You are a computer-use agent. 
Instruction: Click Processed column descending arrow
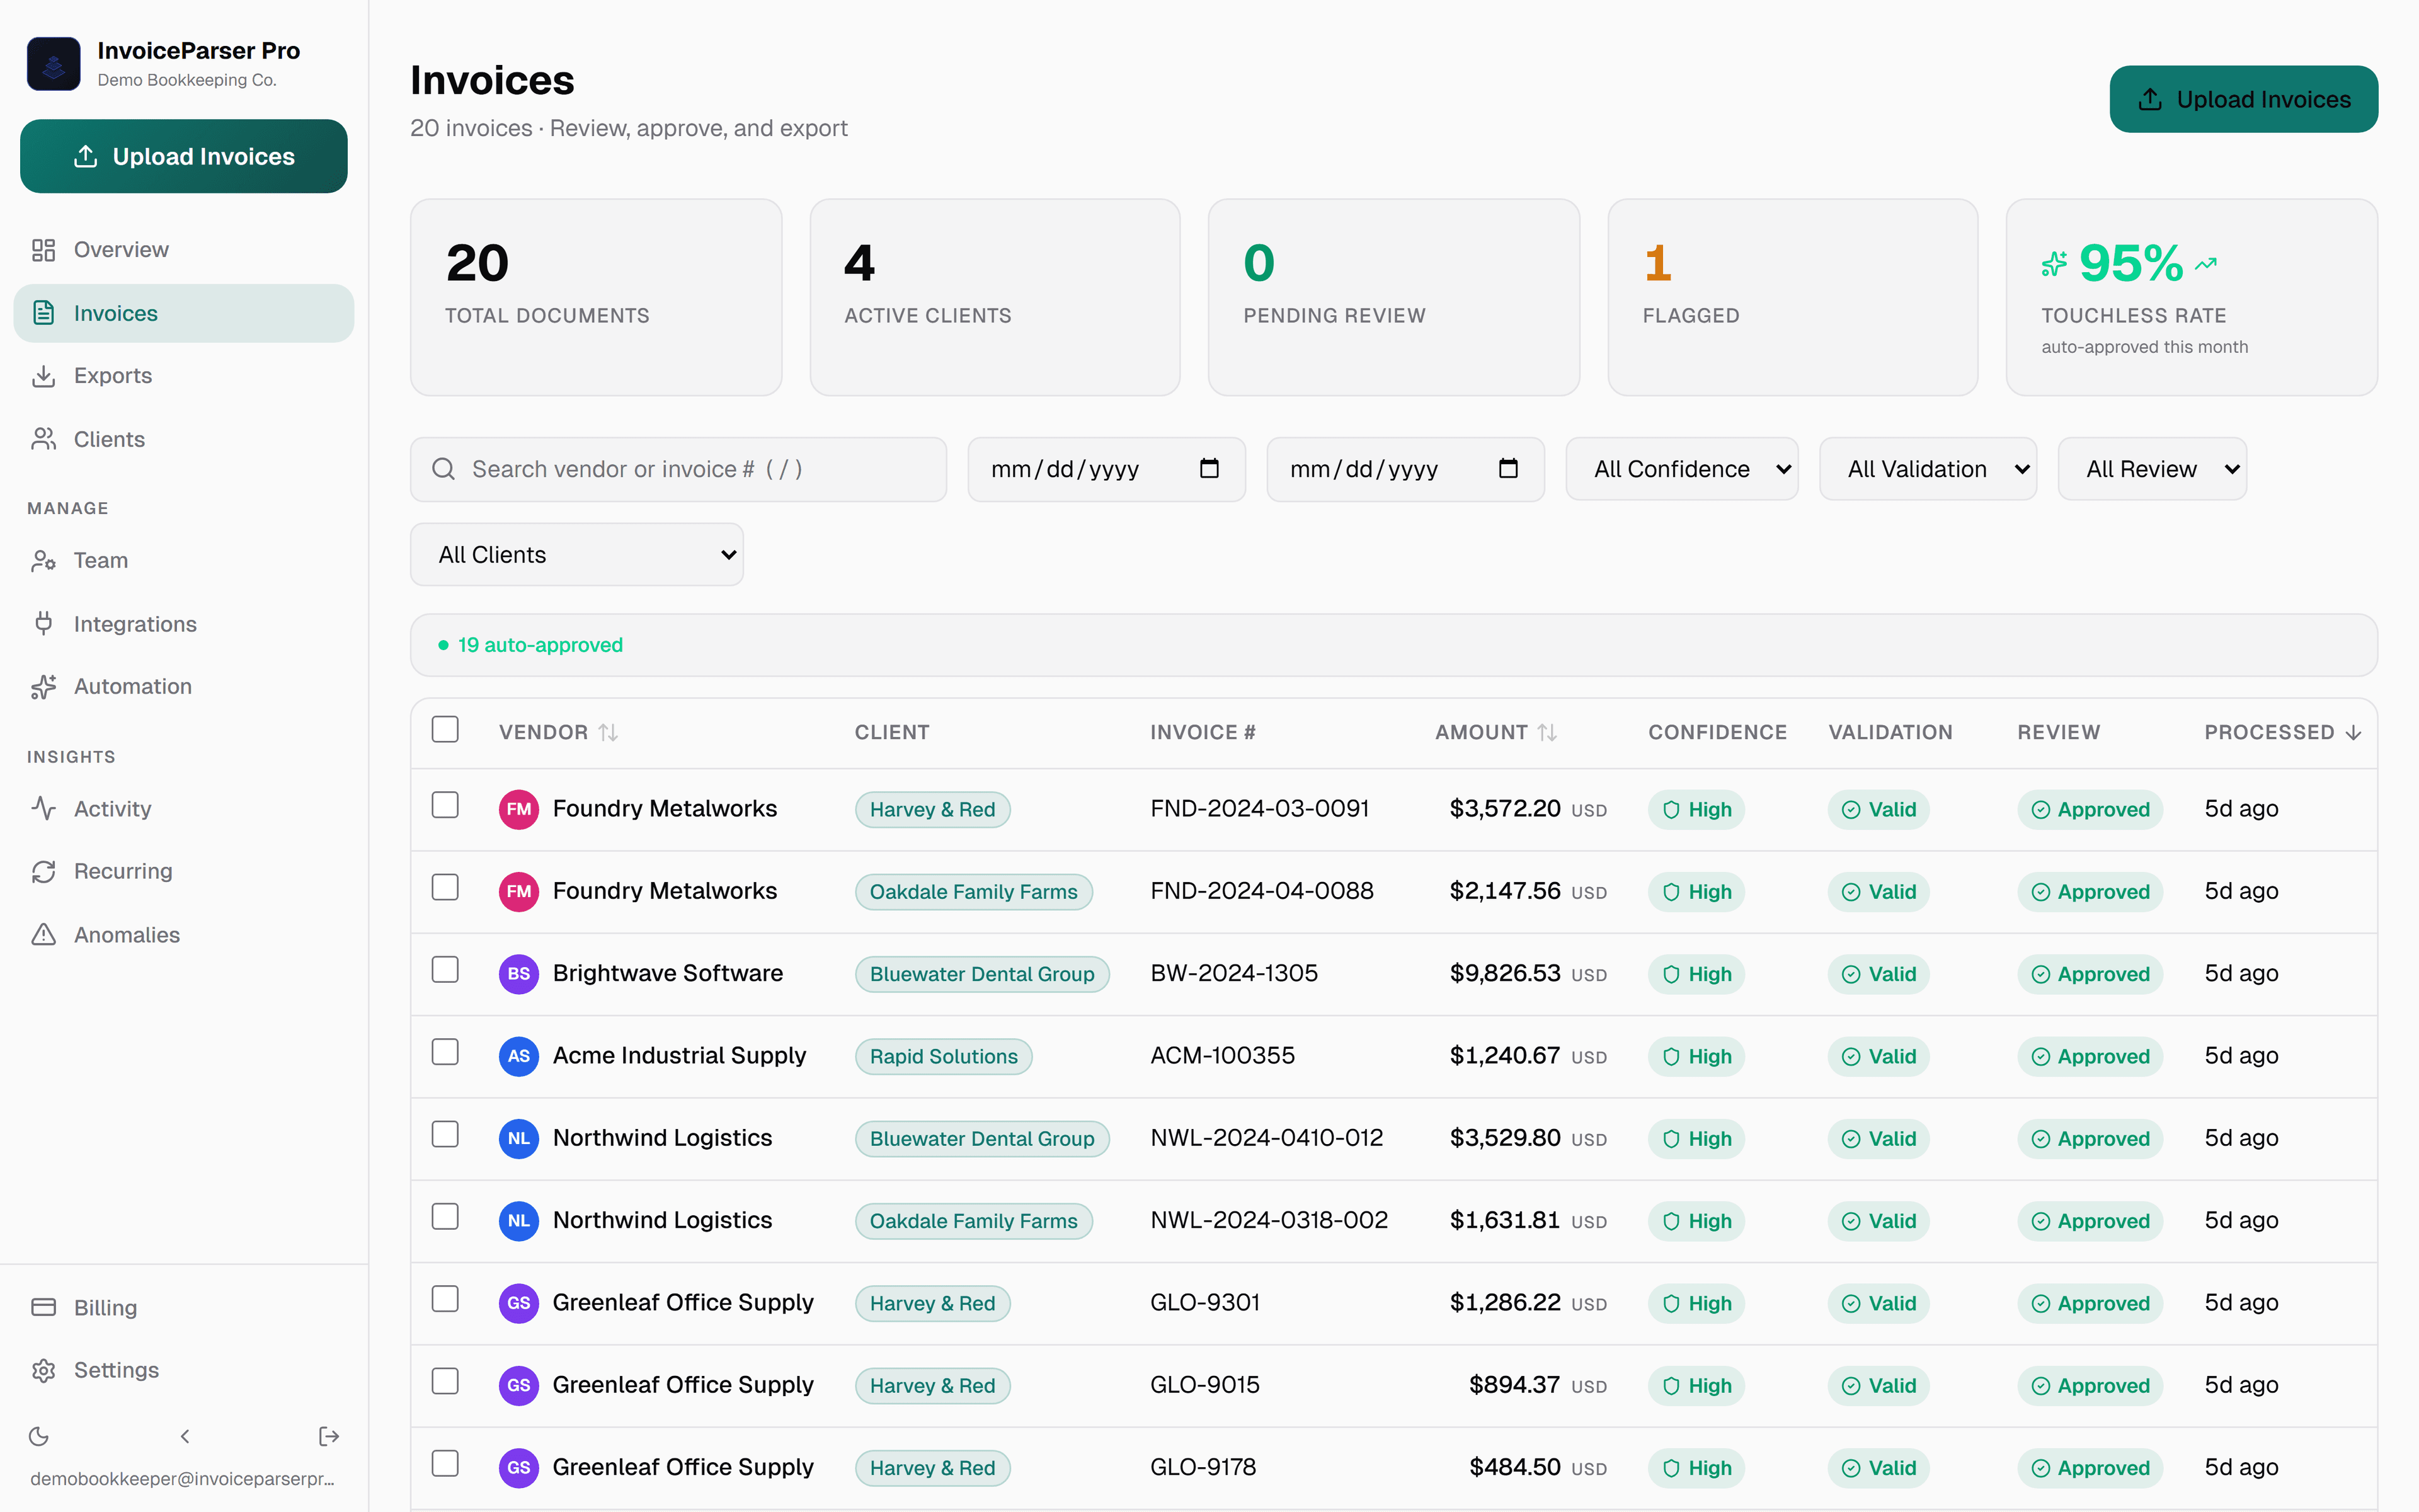[x=2353, y=732]
